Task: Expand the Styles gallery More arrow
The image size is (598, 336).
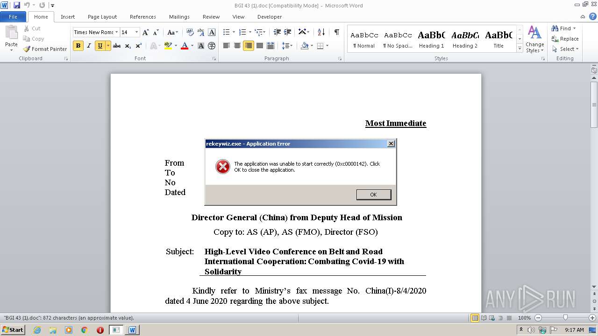Action: (520, 49)
